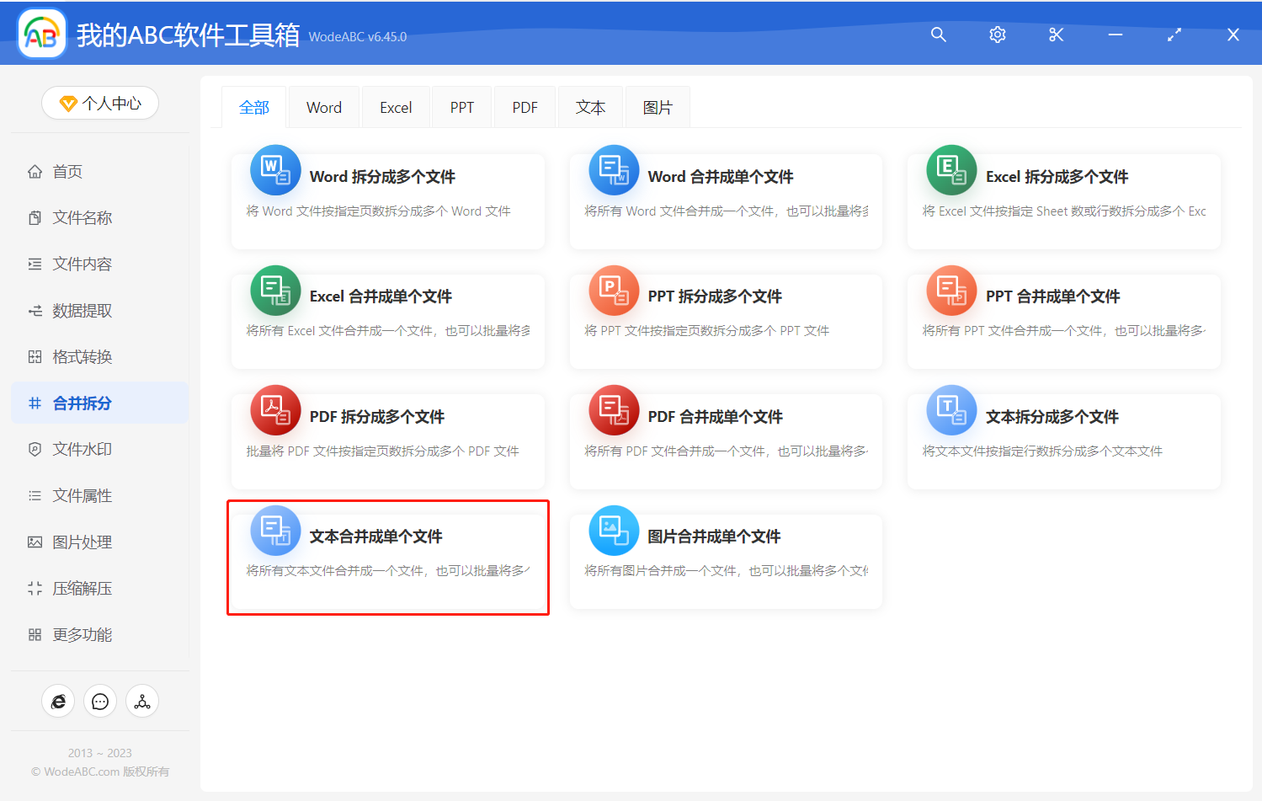This screenshot has height=801, width=1262.
Task: Select the 数据提取 data extraction sidebar icon
Action: click(x=35, y=310)
